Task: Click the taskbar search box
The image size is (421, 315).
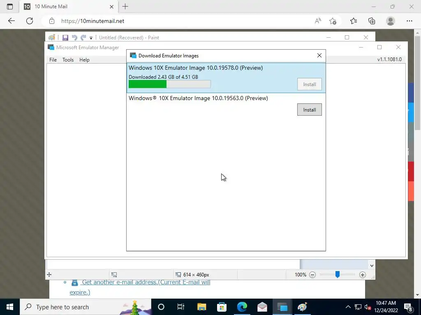Action: click(x=86, y=307)
